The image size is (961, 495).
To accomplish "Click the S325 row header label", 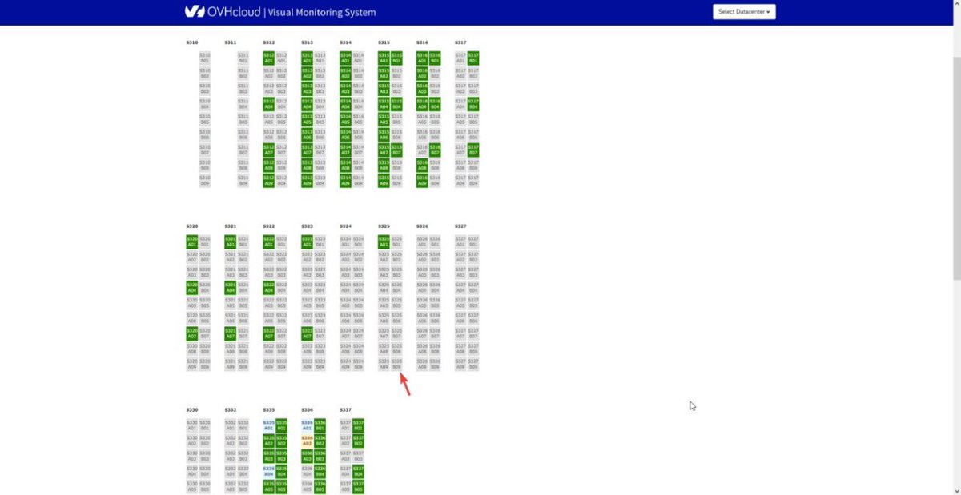I will 384,226.
